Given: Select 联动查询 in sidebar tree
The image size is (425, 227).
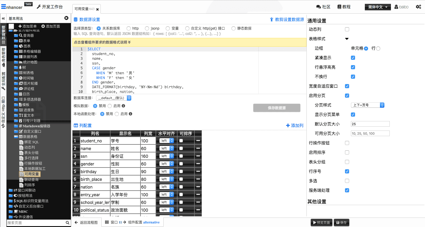Looking at the screenshot, I should 31,180.
